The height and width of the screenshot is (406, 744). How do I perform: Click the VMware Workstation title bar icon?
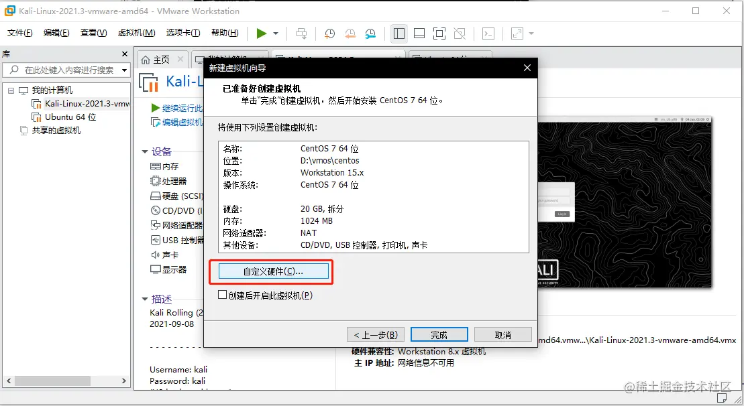coord(9,11)
